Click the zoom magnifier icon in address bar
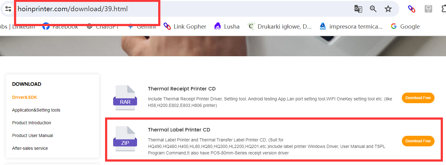This screenshot has height=165, width=446. 373,9
